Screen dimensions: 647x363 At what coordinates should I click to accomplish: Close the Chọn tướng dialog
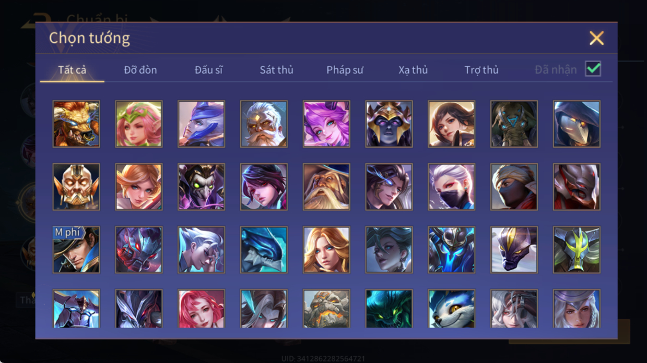pos(596,38)
